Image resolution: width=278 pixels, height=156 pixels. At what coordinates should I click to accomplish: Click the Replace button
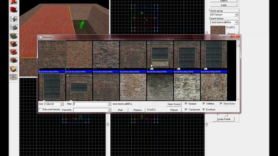(137, 110)
